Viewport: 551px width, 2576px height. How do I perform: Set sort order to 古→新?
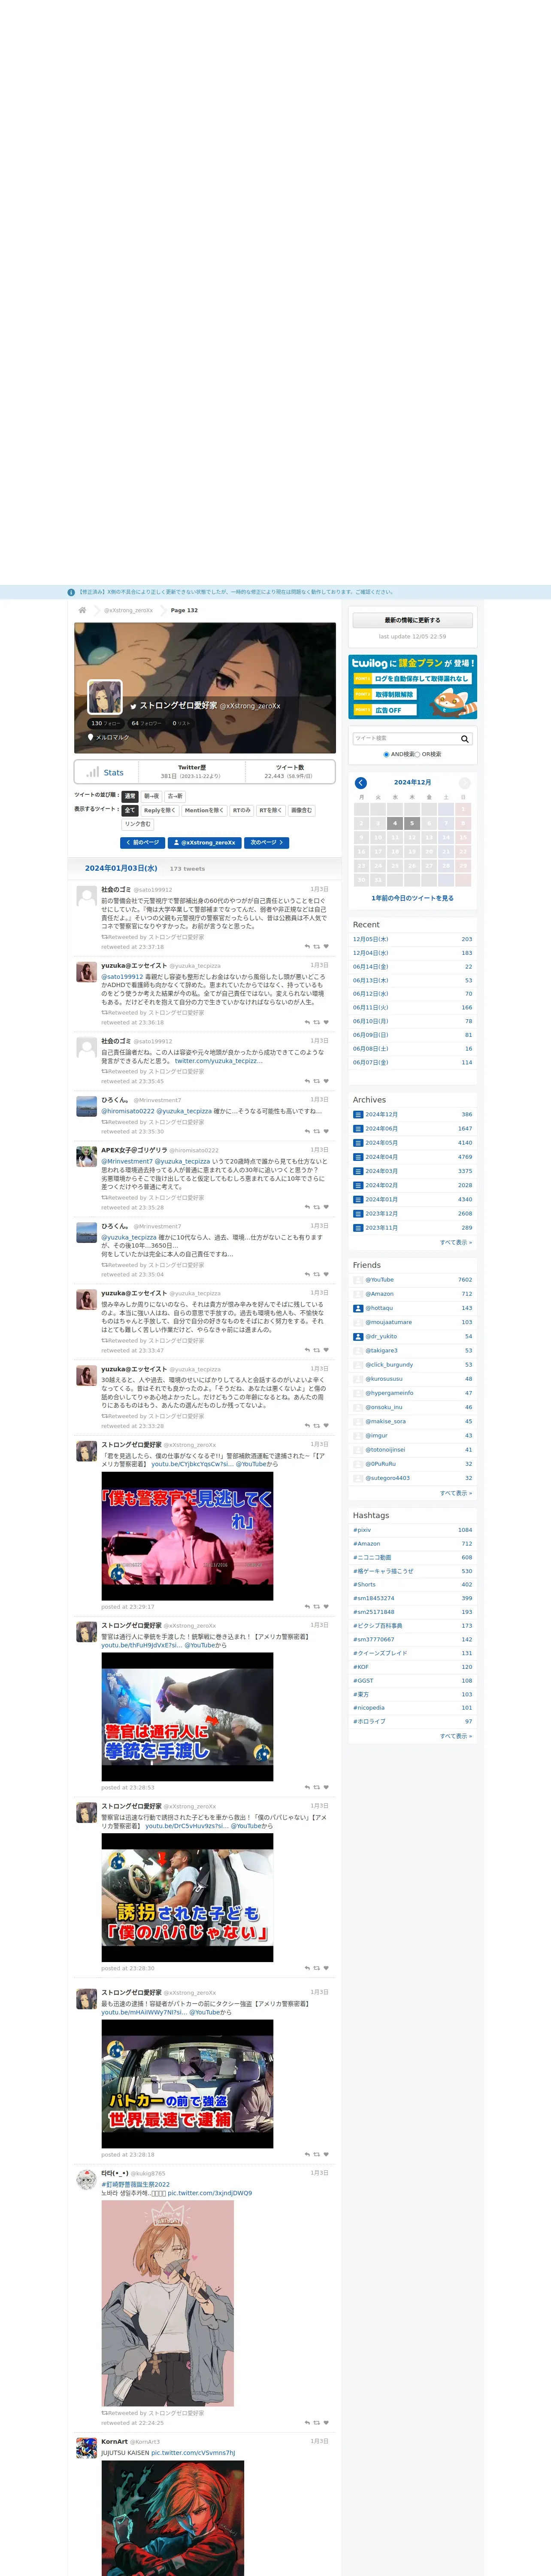tap(175, 796)
